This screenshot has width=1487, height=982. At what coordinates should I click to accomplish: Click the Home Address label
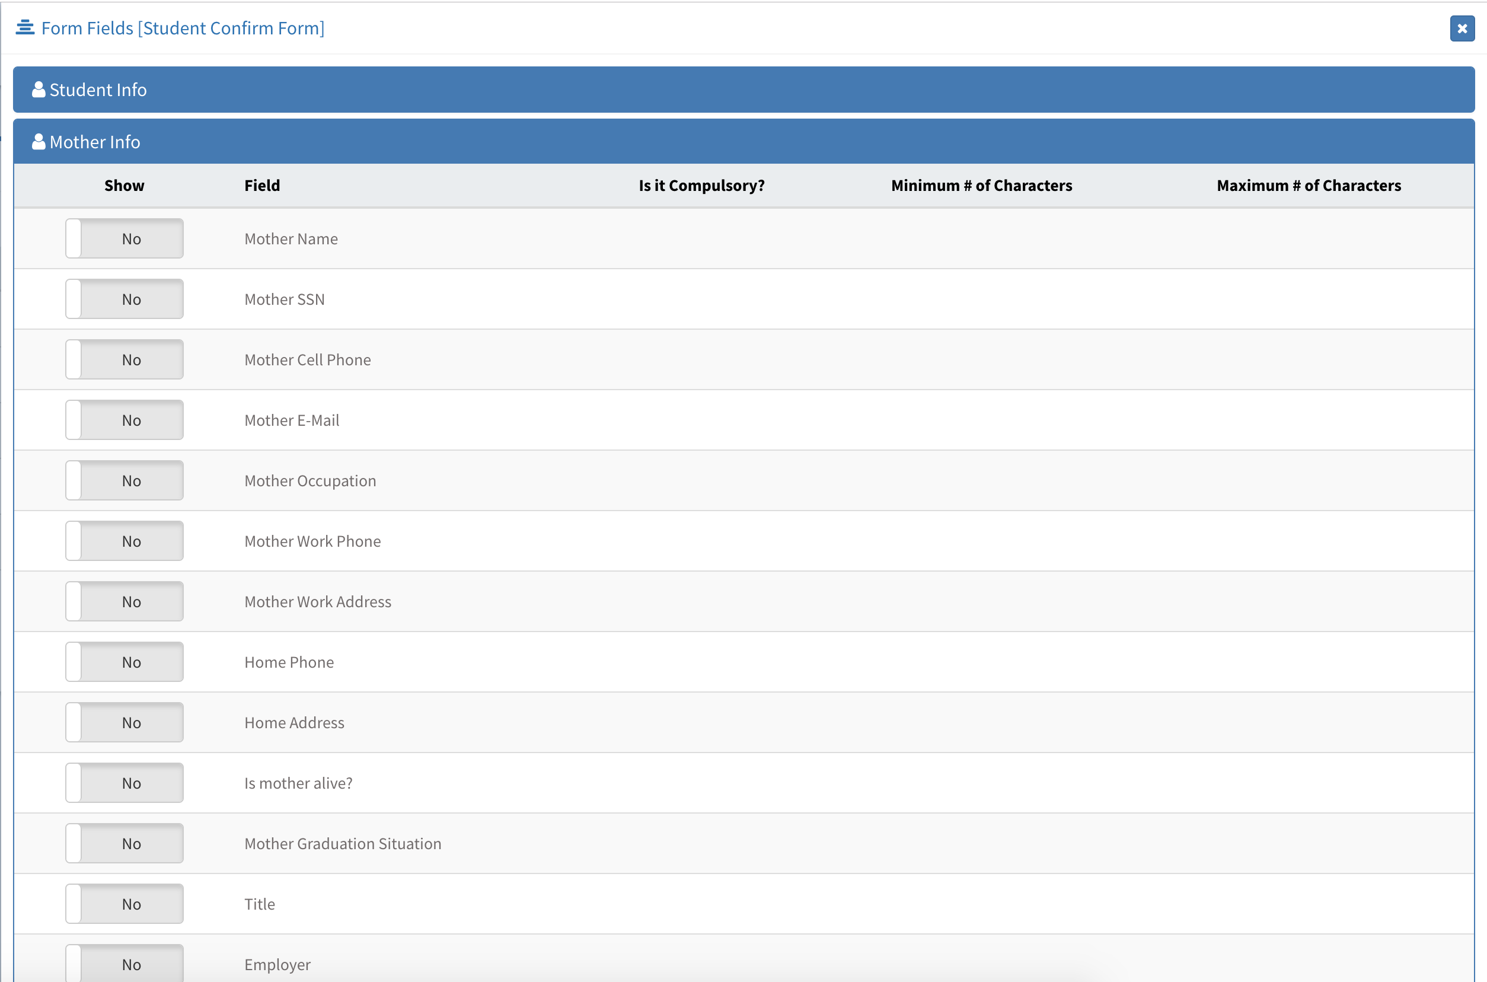pos(294,722)
